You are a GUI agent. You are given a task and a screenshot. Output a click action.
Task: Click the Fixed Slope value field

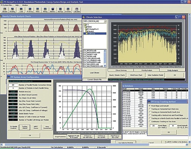click(154, 126)
